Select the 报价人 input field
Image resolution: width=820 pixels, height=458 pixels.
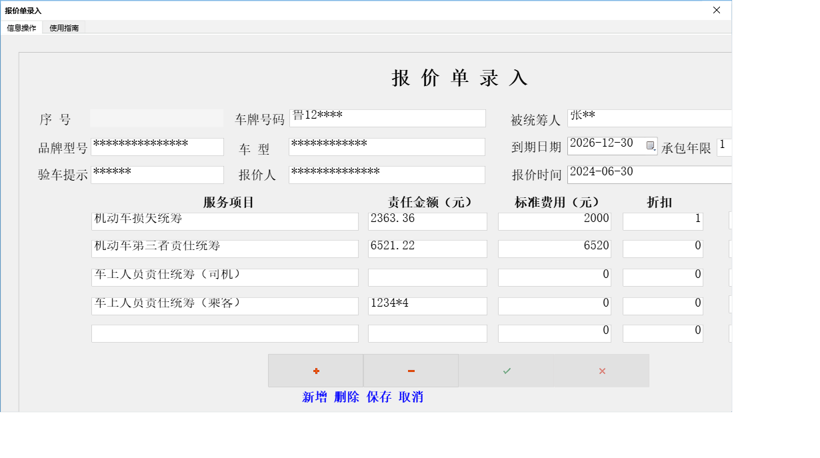point(387,175)
